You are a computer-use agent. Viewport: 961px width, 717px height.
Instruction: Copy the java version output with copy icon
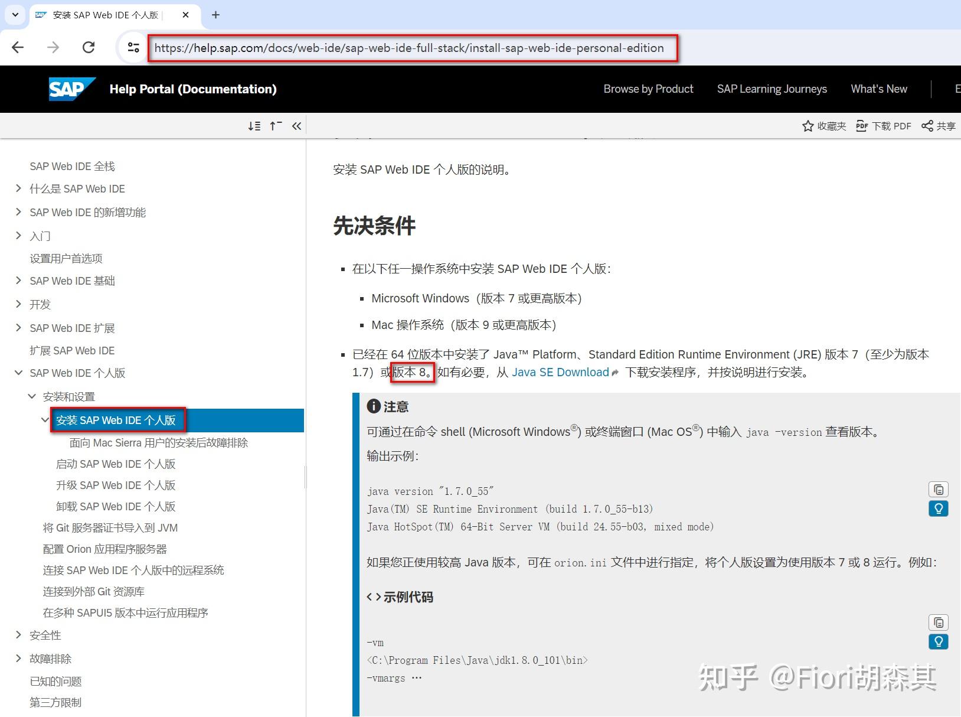(x=939, y=489)
